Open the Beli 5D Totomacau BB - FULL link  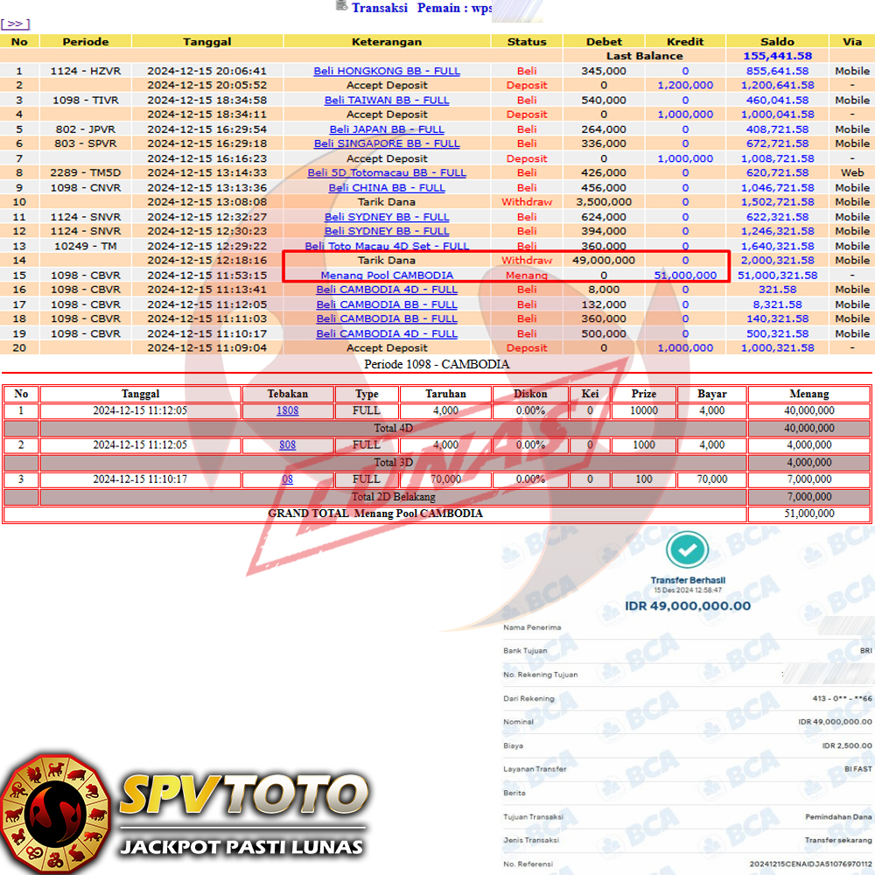tap(387, 173)
